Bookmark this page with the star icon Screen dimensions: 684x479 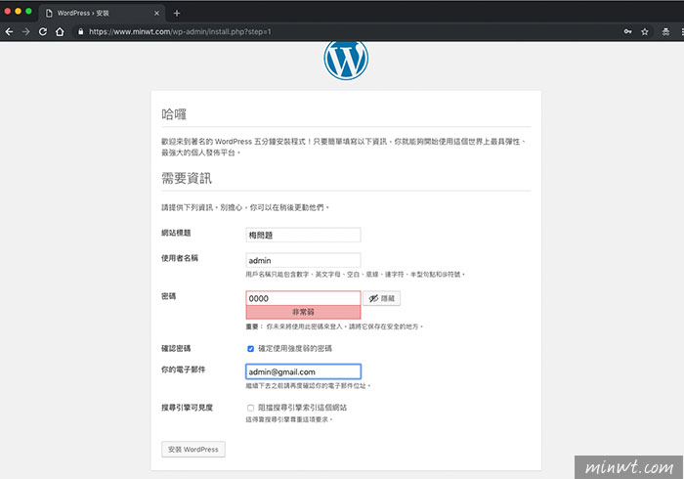(645, 31)
